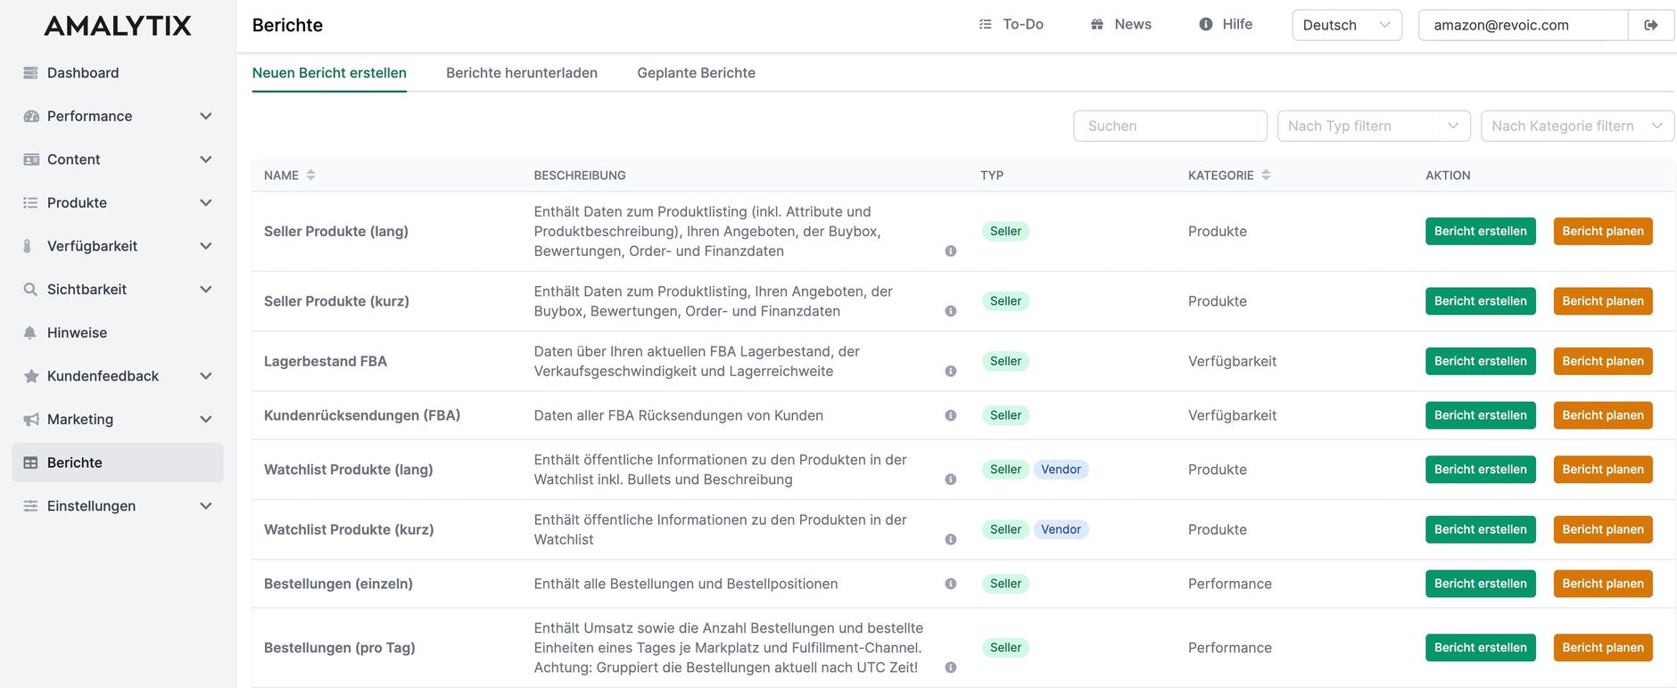The width and height of the screenshot is (1677, 688).
Task: Schedule report for Seller Produkte (kurz)
Action: point(1603,301)
